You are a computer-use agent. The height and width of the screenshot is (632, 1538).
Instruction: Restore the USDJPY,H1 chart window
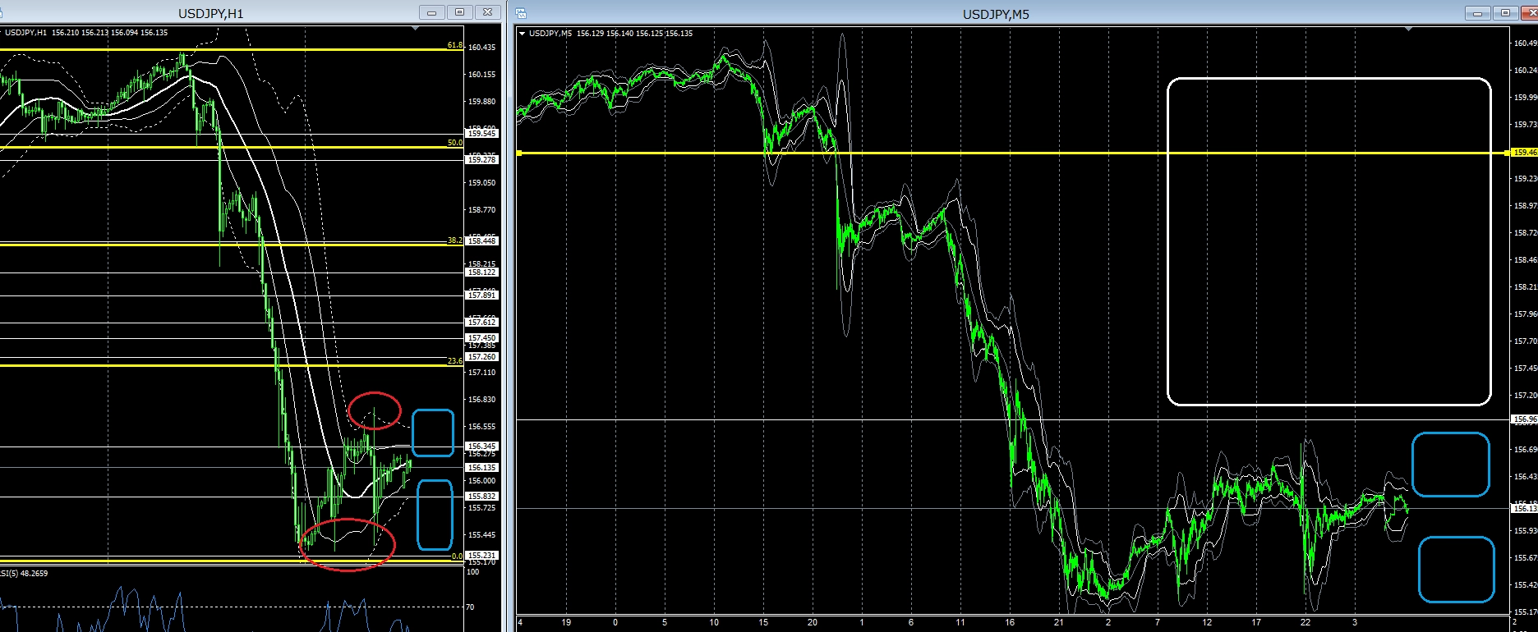point(459,12)
